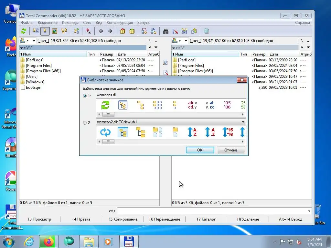Open left panel directory history arrow
331x248 pixels.
click(156, 47)
